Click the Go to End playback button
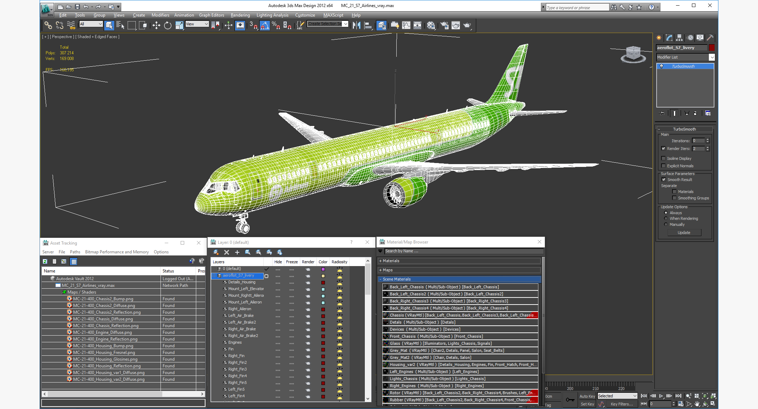This screenshot has height=409, width=758. (x=678, y=396)
